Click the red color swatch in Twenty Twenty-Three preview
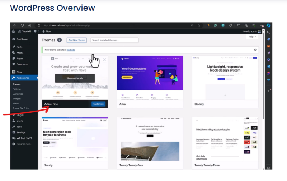This screenshot has width=287, height=181. [x=247, y=142]
